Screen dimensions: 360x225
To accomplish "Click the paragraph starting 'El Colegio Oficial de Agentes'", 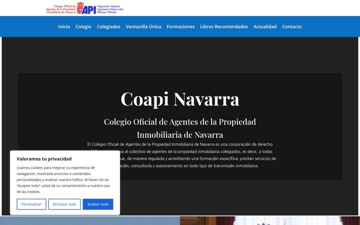I will click(181, 155).
